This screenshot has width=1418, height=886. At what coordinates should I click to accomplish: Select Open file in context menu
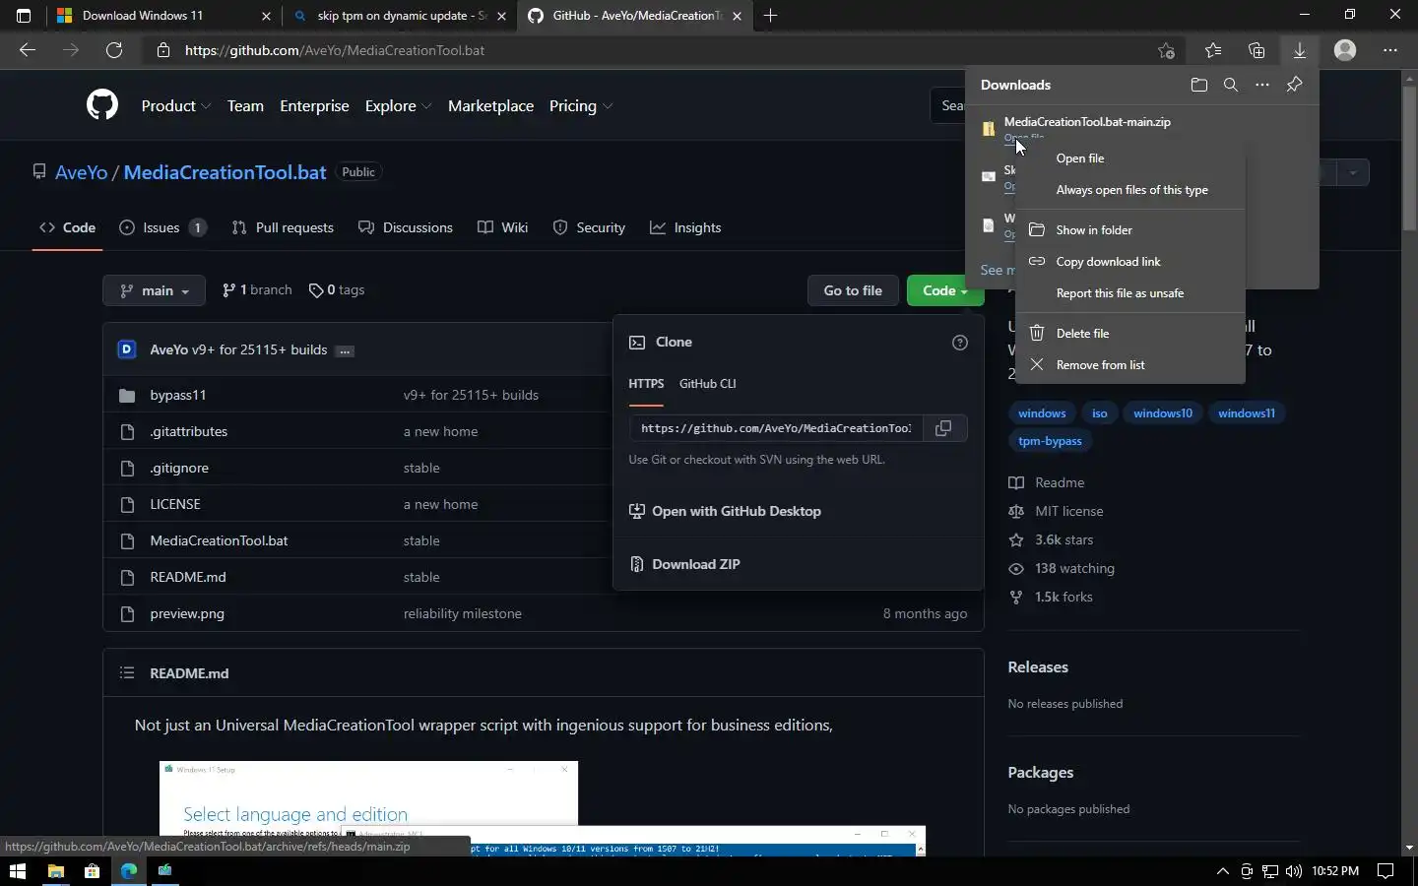click(x=1129, y=158)
